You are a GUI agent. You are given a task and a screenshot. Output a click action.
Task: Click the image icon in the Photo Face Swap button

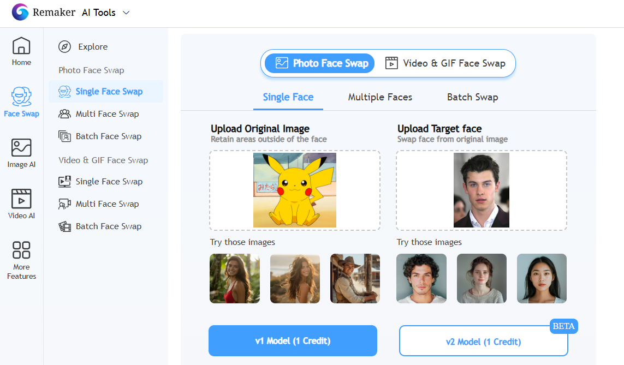(282, 63)
